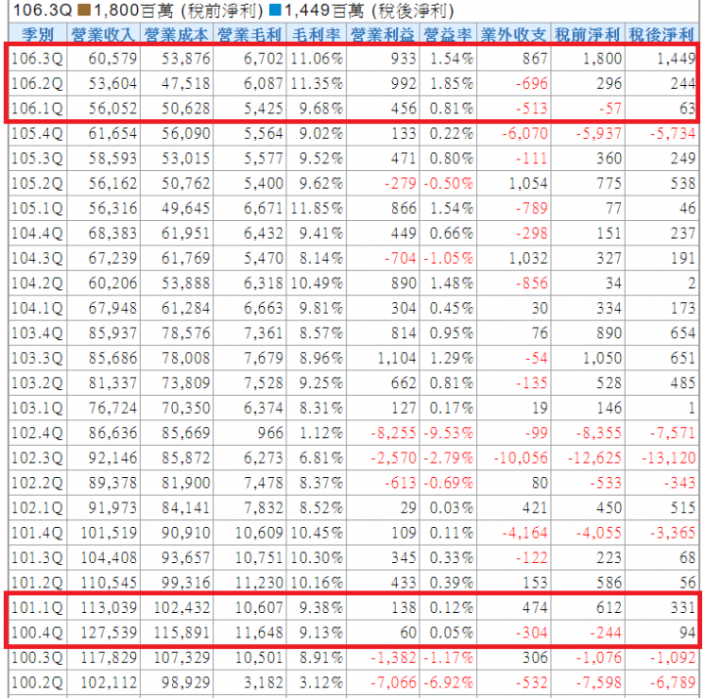
Task: Select the 102.3Q quarter cell
Action: (38, 458)
